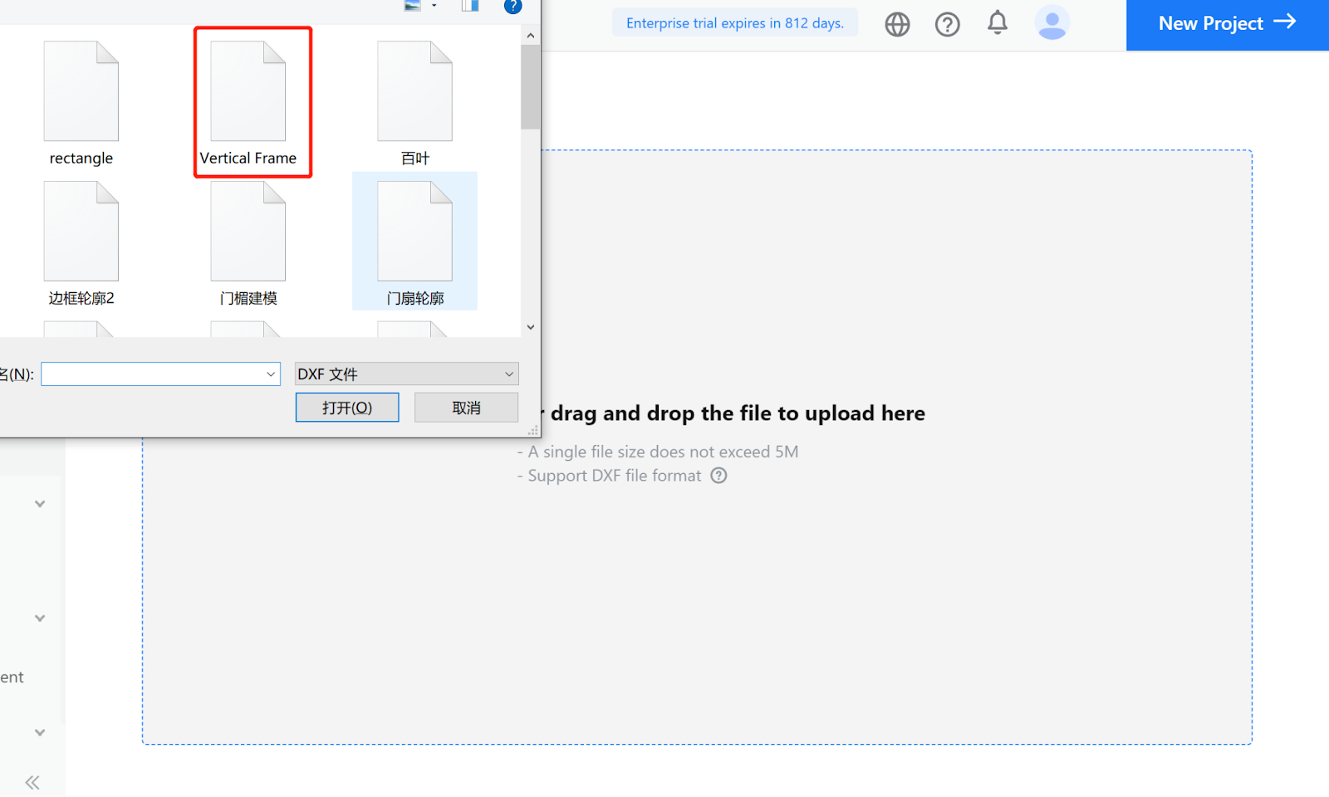Collapse the sidebar with double chevron icon
Screen dimensions: 1329x797
(32, 782)
